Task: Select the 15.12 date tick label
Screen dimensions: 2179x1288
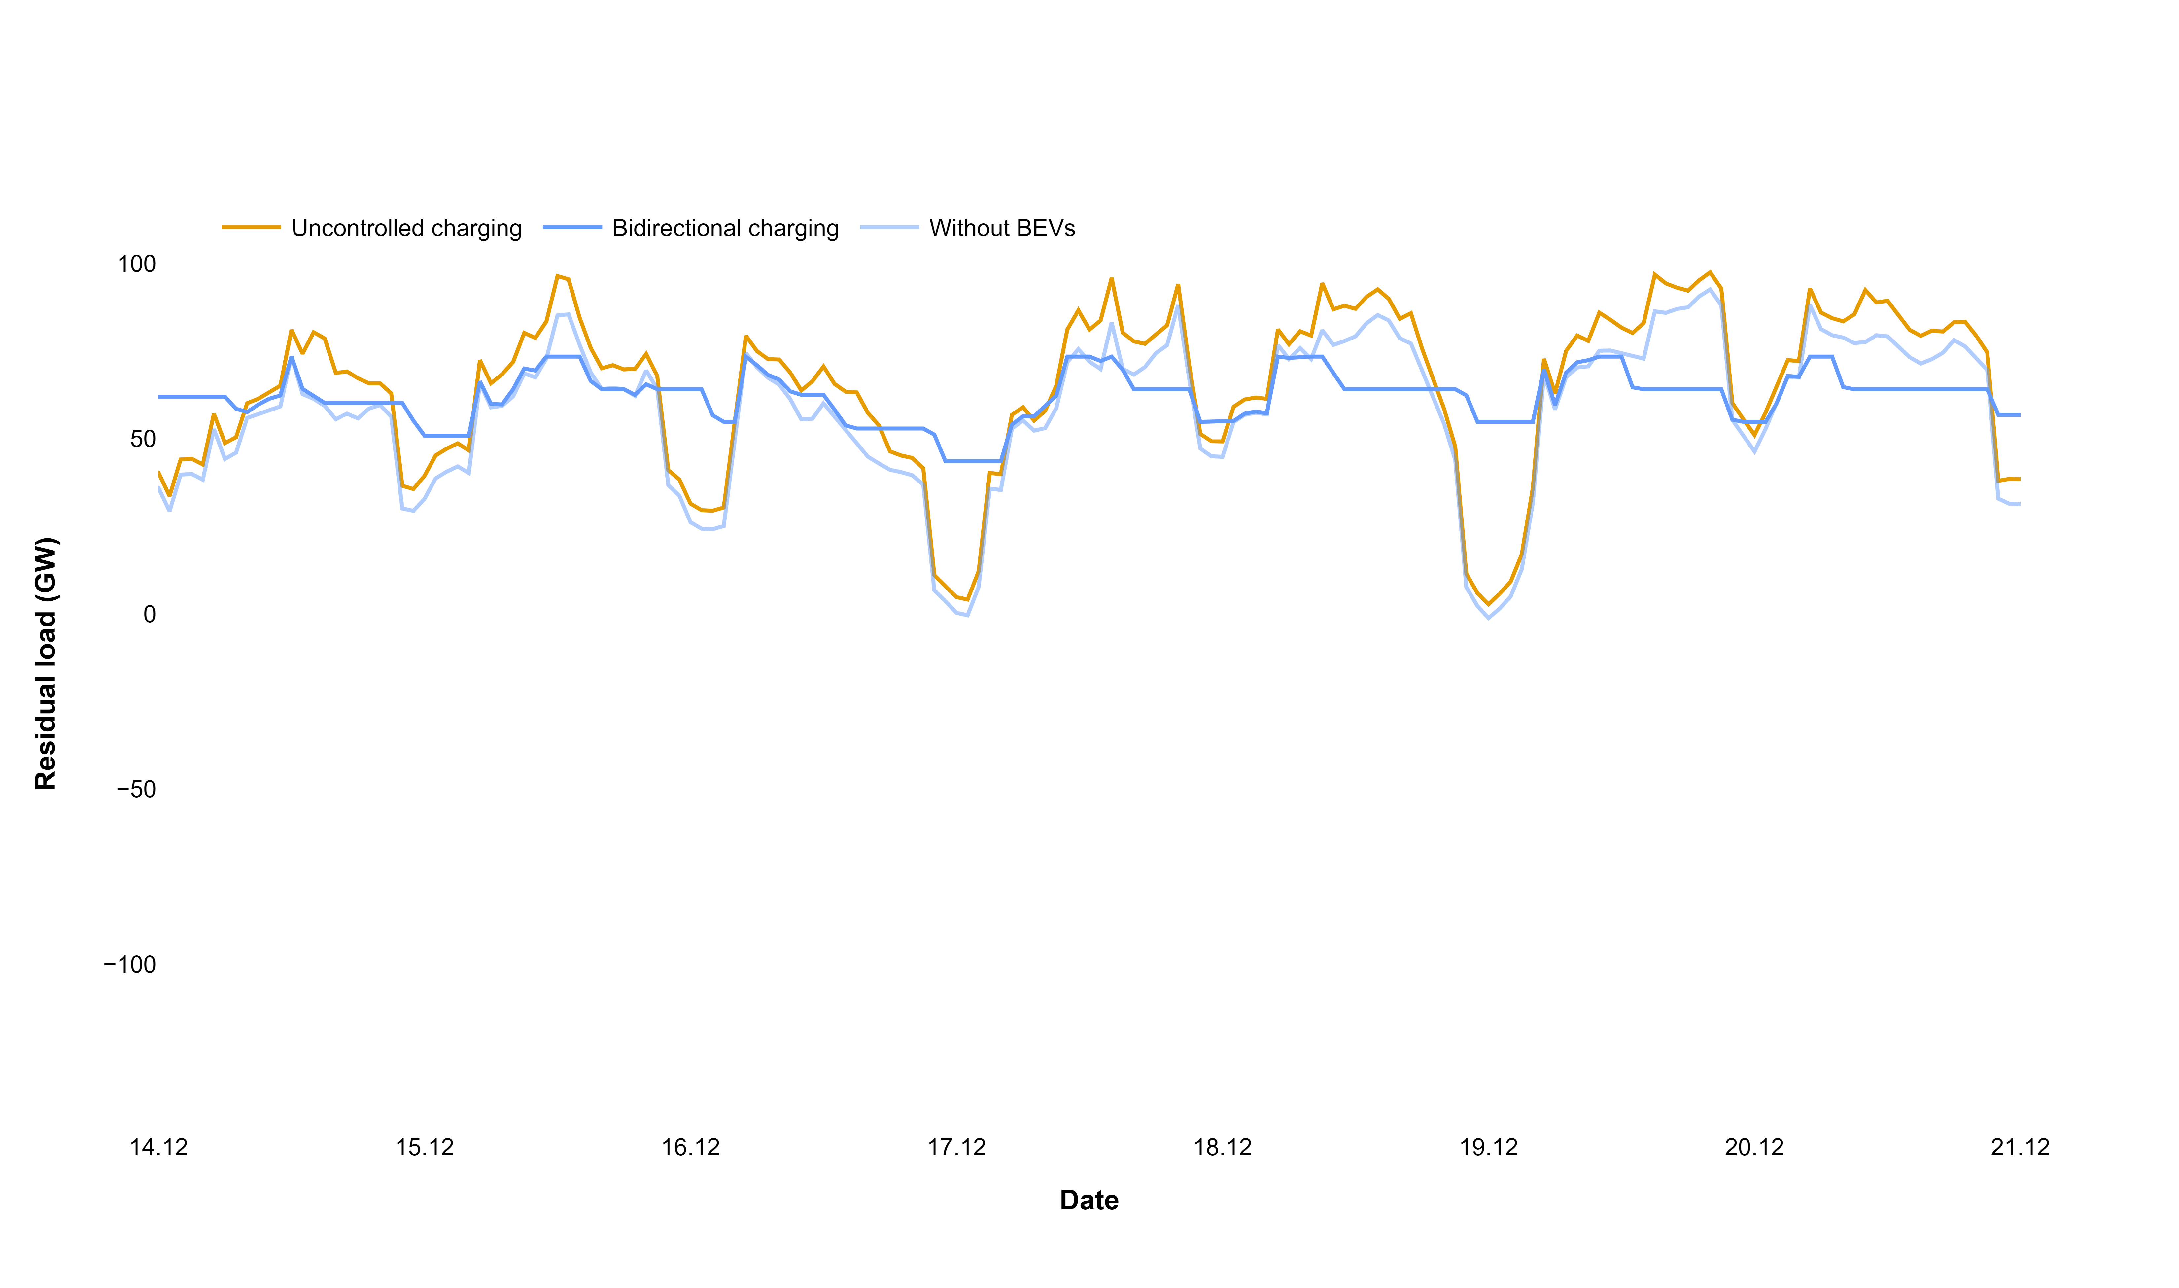Action: click(x=425, y=1147)
